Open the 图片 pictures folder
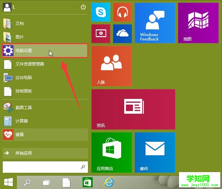The width and height of the screenshot is (222, 189). click(45, 37)
